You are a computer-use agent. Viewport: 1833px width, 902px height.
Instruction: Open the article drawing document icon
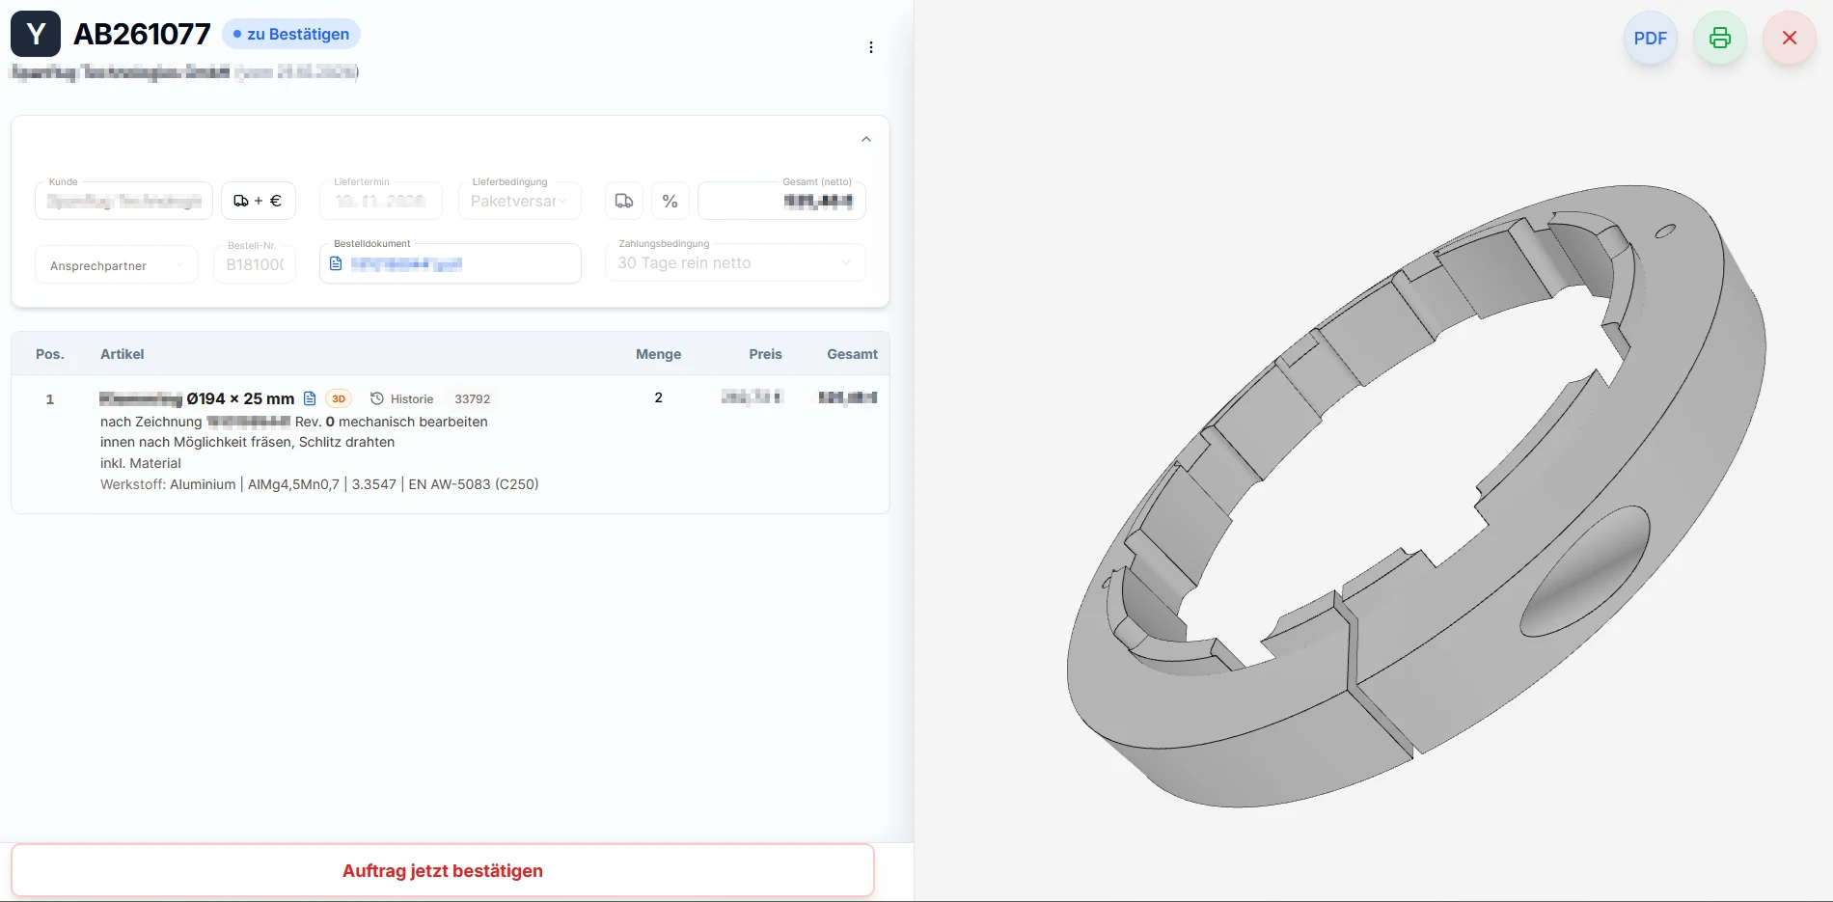(x=310, y=398)
